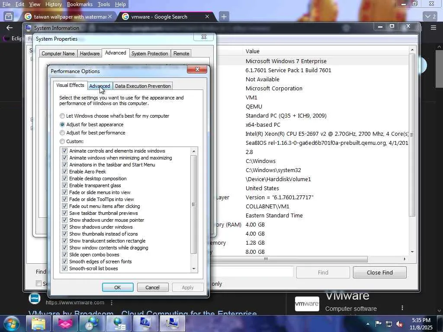This screenshot has width=443, height=332.
Task: Uncheck Show thumbnails instead of icons
Action: click(x=65, y=234)
